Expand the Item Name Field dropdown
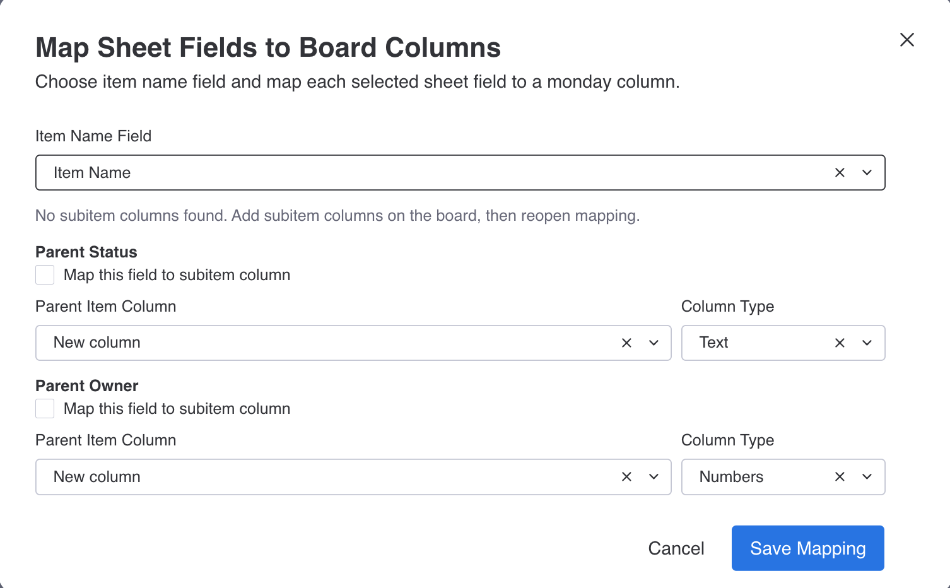This screenshot has width=950, height=588. click(867, 173)
